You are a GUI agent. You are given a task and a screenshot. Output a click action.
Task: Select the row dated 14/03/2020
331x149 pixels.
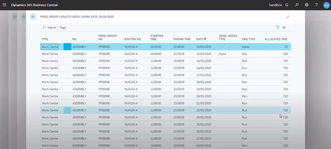204,61
